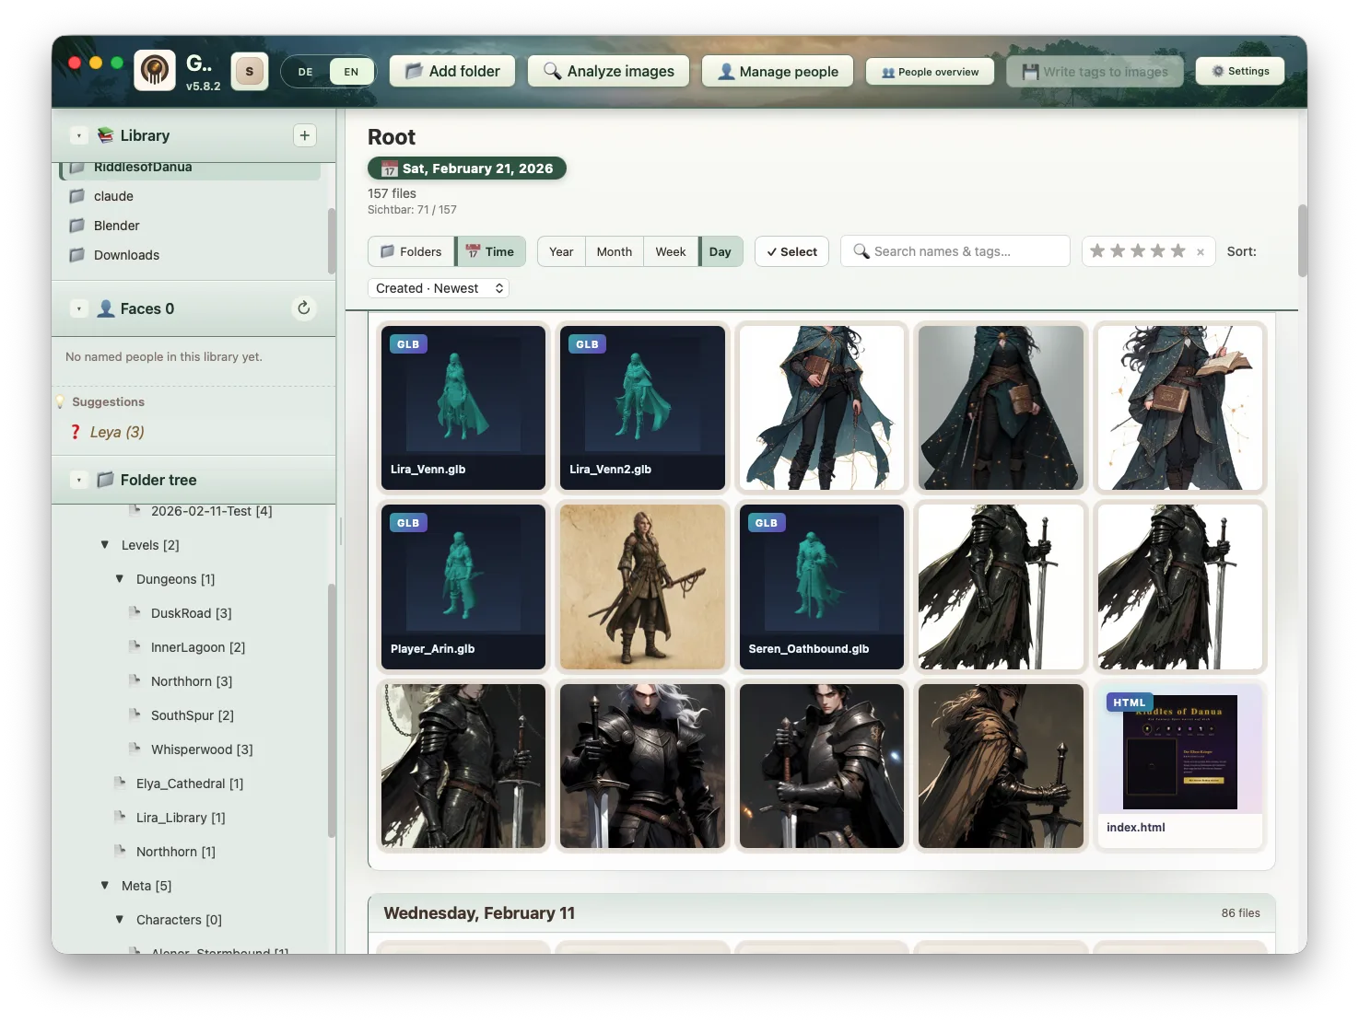Open Northhorn [1] folder
Viewport: 1359px width, 1022px height.
[x=175, y=852]
